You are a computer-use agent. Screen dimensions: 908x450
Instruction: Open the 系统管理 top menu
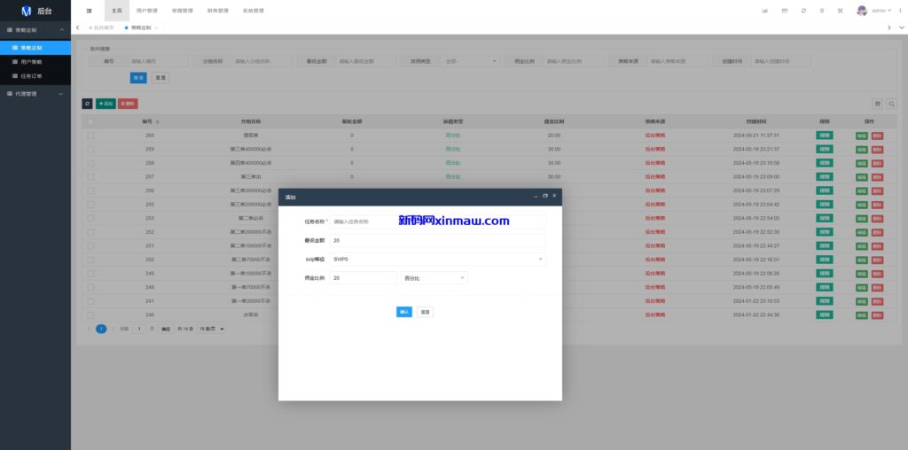(x=254, y=11)
